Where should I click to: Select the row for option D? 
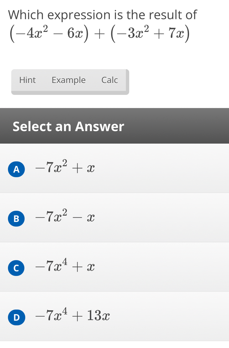[114, 316]
